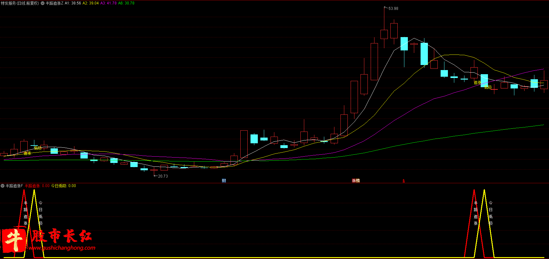Viewport: 549px width, 259px height.
Task: Click the left-side 追涨 signal label on the price chart
Action: point(27,153)
